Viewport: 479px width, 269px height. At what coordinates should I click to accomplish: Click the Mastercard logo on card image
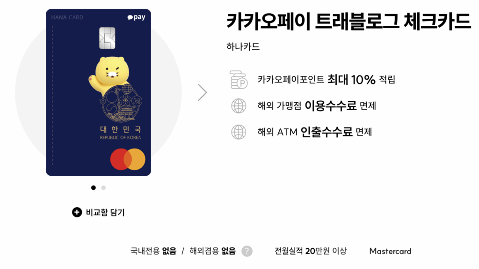[128, 159]
